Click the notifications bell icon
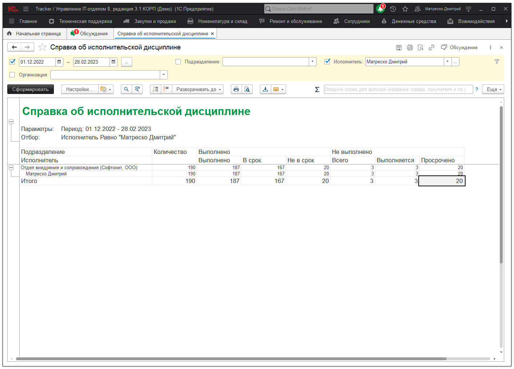This screenshot has height=369, width=514. click(380, 9)
